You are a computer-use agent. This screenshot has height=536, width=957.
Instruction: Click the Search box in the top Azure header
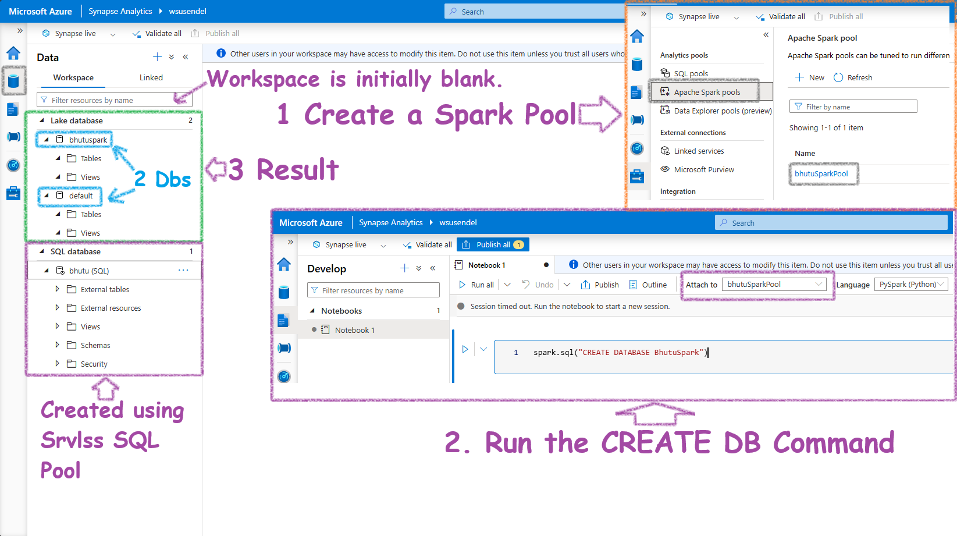(535, 12)
